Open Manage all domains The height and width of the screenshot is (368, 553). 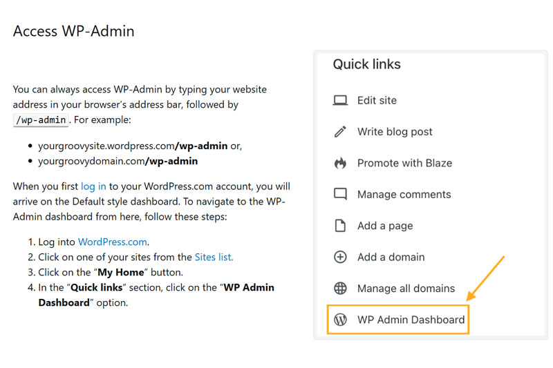click(x=406, y=289)
